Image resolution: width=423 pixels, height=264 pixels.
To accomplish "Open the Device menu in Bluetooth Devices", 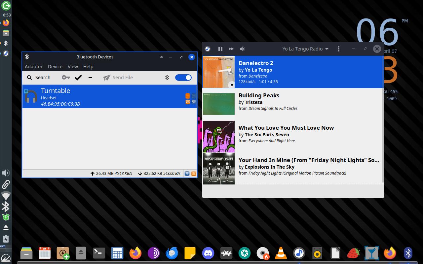I will (x=55, y=67).
